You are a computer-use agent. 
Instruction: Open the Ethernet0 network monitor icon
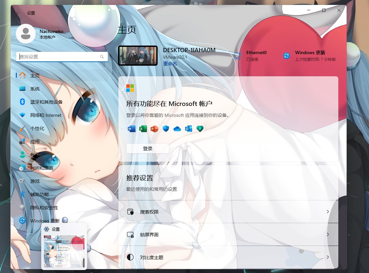point(238,55)
